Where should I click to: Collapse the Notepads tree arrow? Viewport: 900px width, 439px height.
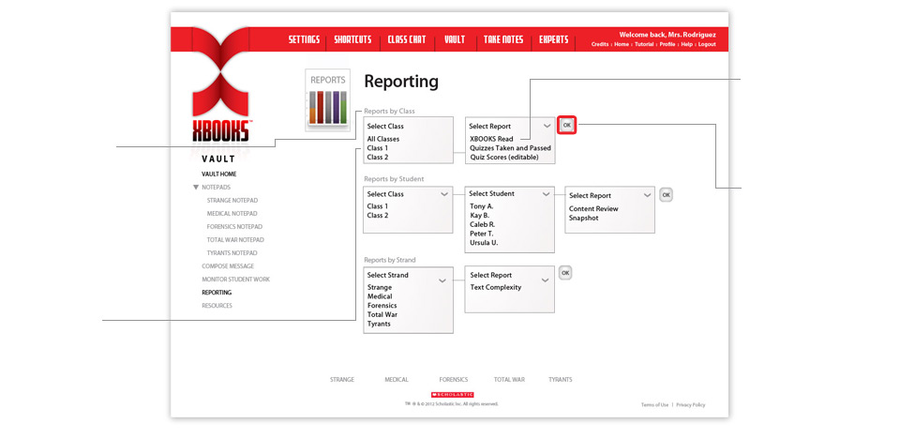pyautogui.click(x=196, y=188)
